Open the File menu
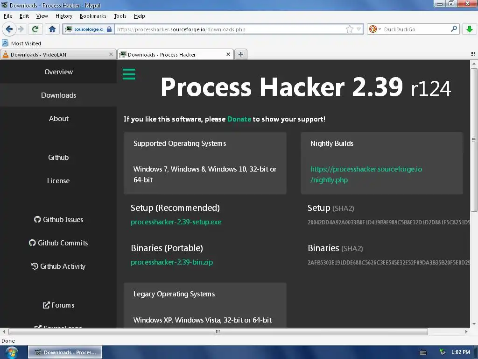478x359 pixels. click(x=8, y=16)
